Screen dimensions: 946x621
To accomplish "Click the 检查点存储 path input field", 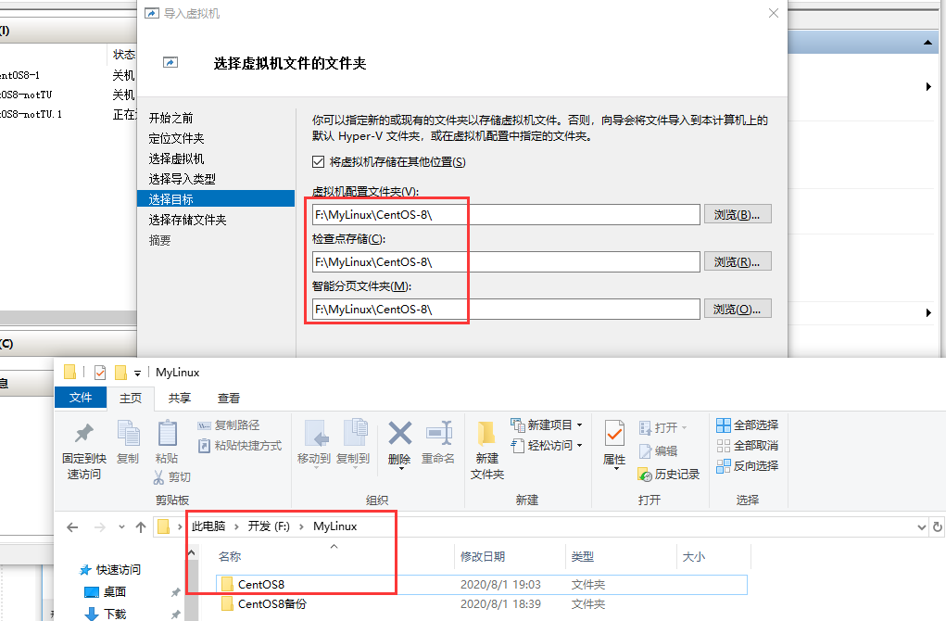I will tap(505, 261).
